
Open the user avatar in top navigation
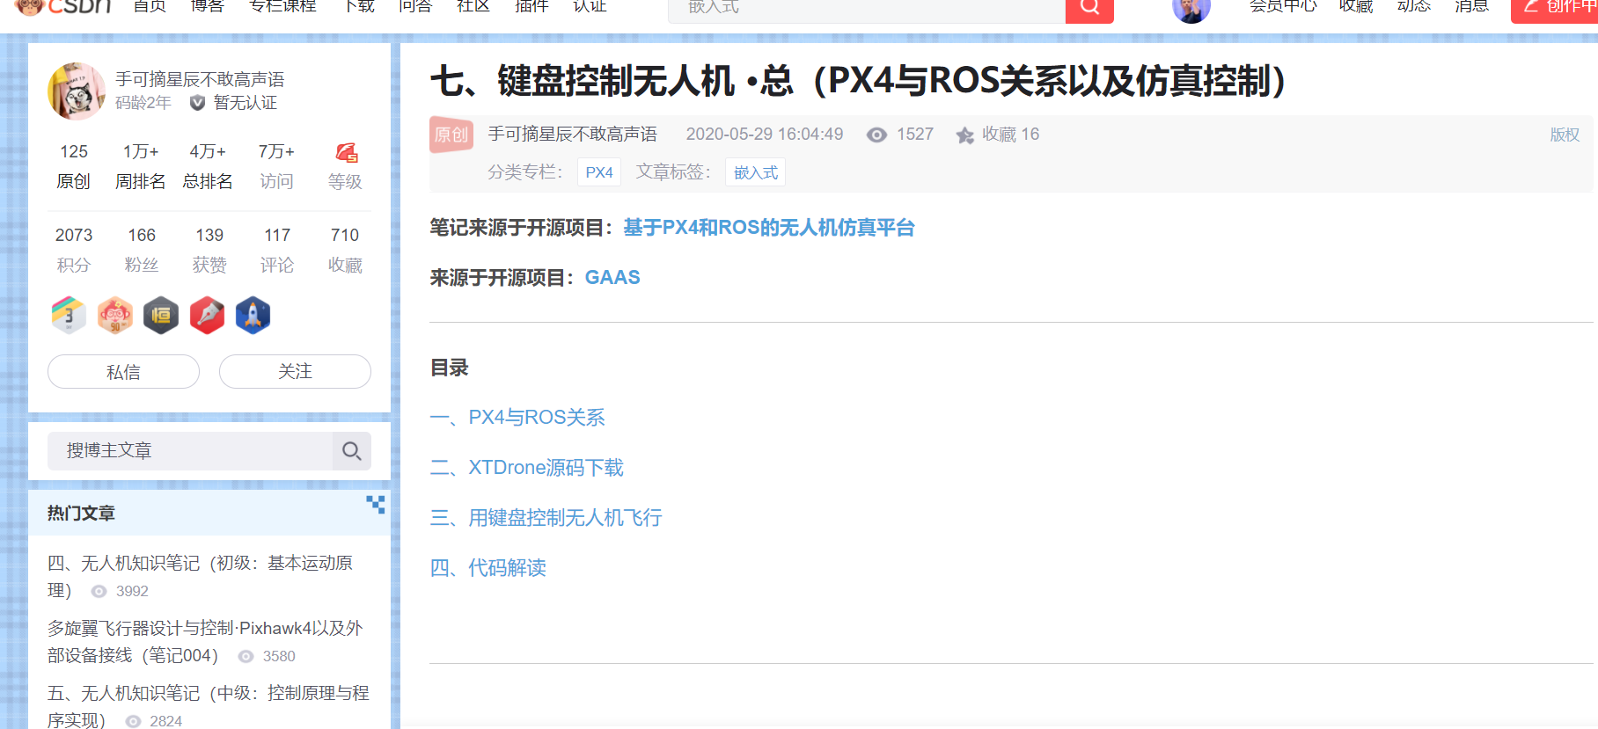tap(1191, 9)
